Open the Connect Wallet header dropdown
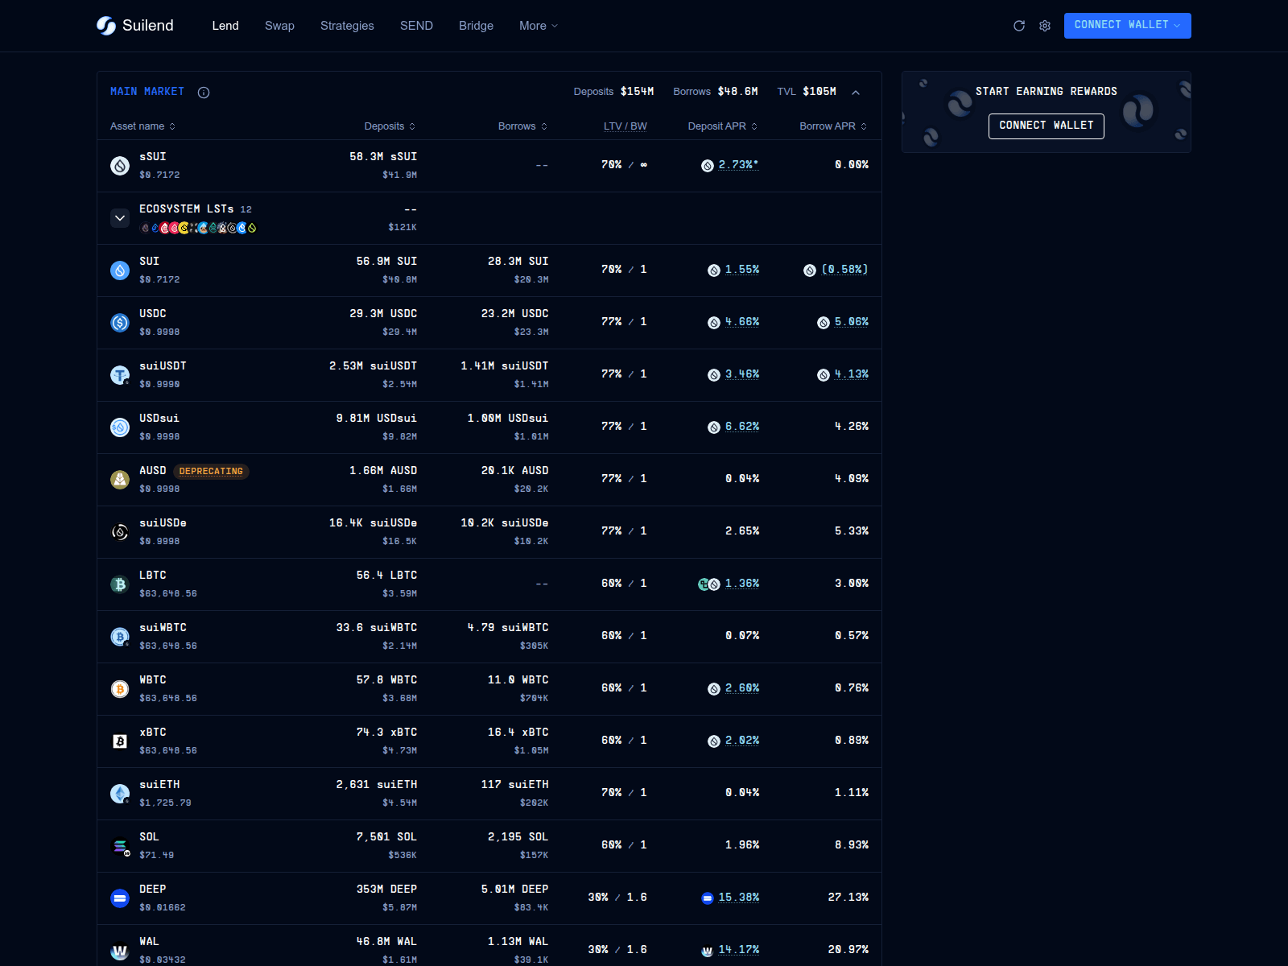Viewport: 1288px width, 966px height. click(x=1127, y=26)
